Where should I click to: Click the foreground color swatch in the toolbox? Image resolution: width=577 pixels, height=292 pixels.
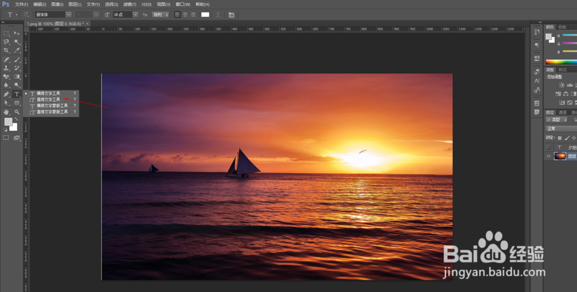(8, 122)
